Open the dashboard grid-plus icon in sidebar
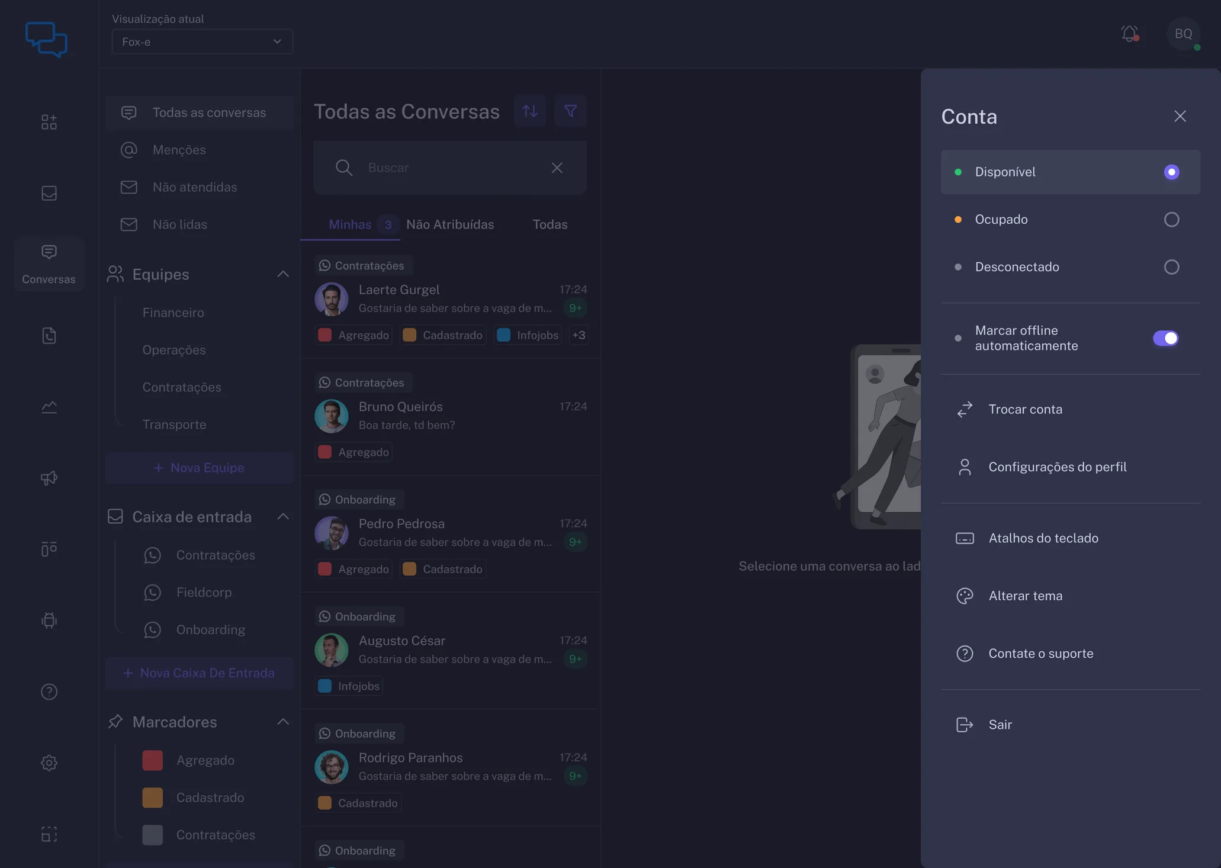 (x=49, y=122)
